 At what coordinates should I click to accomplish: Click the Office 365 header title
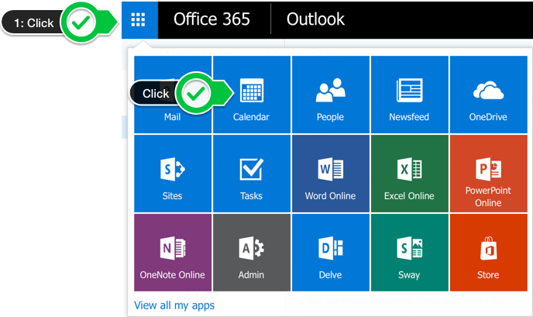click(211, 19)
